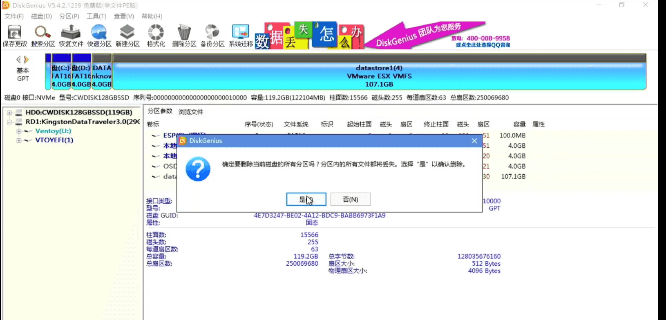Select HD0:CWDISK128GBSSD(119GB) in disk tree
This screenshot has width=666, height=320.
coord(79,112)
